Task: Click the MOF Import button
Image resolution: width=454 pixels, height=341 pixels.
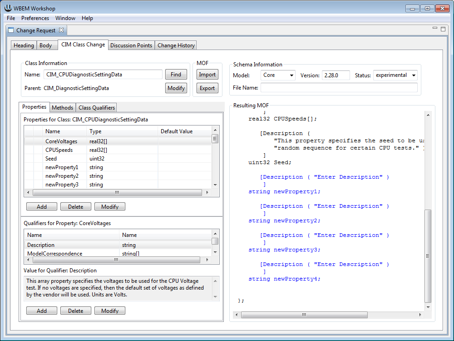Action: pyautogui.click(x=207, y=75)
